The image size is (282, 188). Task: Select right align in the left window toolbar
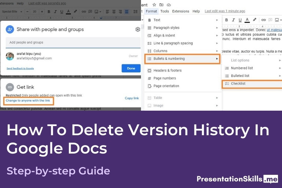coord(120,12)
